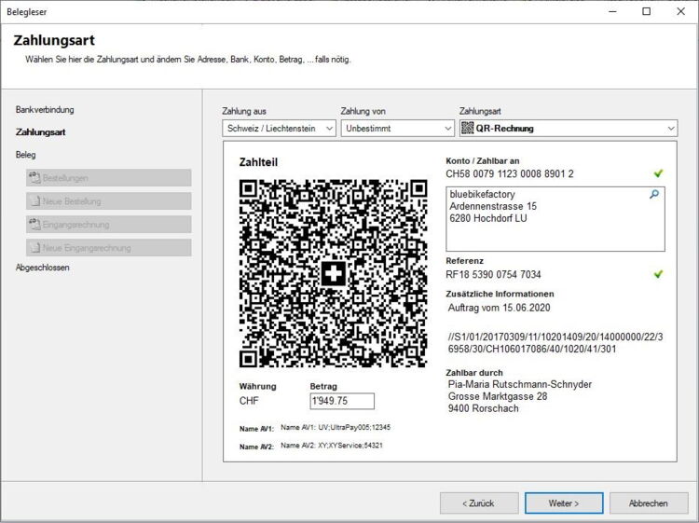Expand the Zahlung von dropdown

[396, 129]
